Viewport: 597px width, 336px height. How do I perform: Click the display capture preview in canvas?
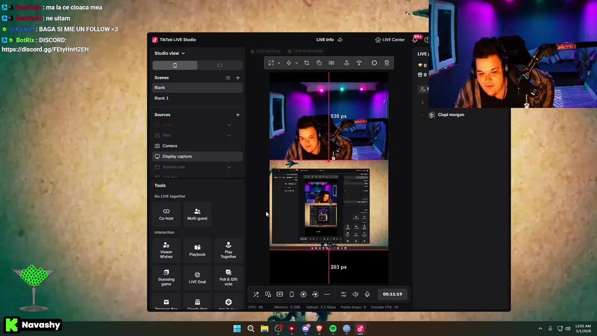[x=329, y=205]
